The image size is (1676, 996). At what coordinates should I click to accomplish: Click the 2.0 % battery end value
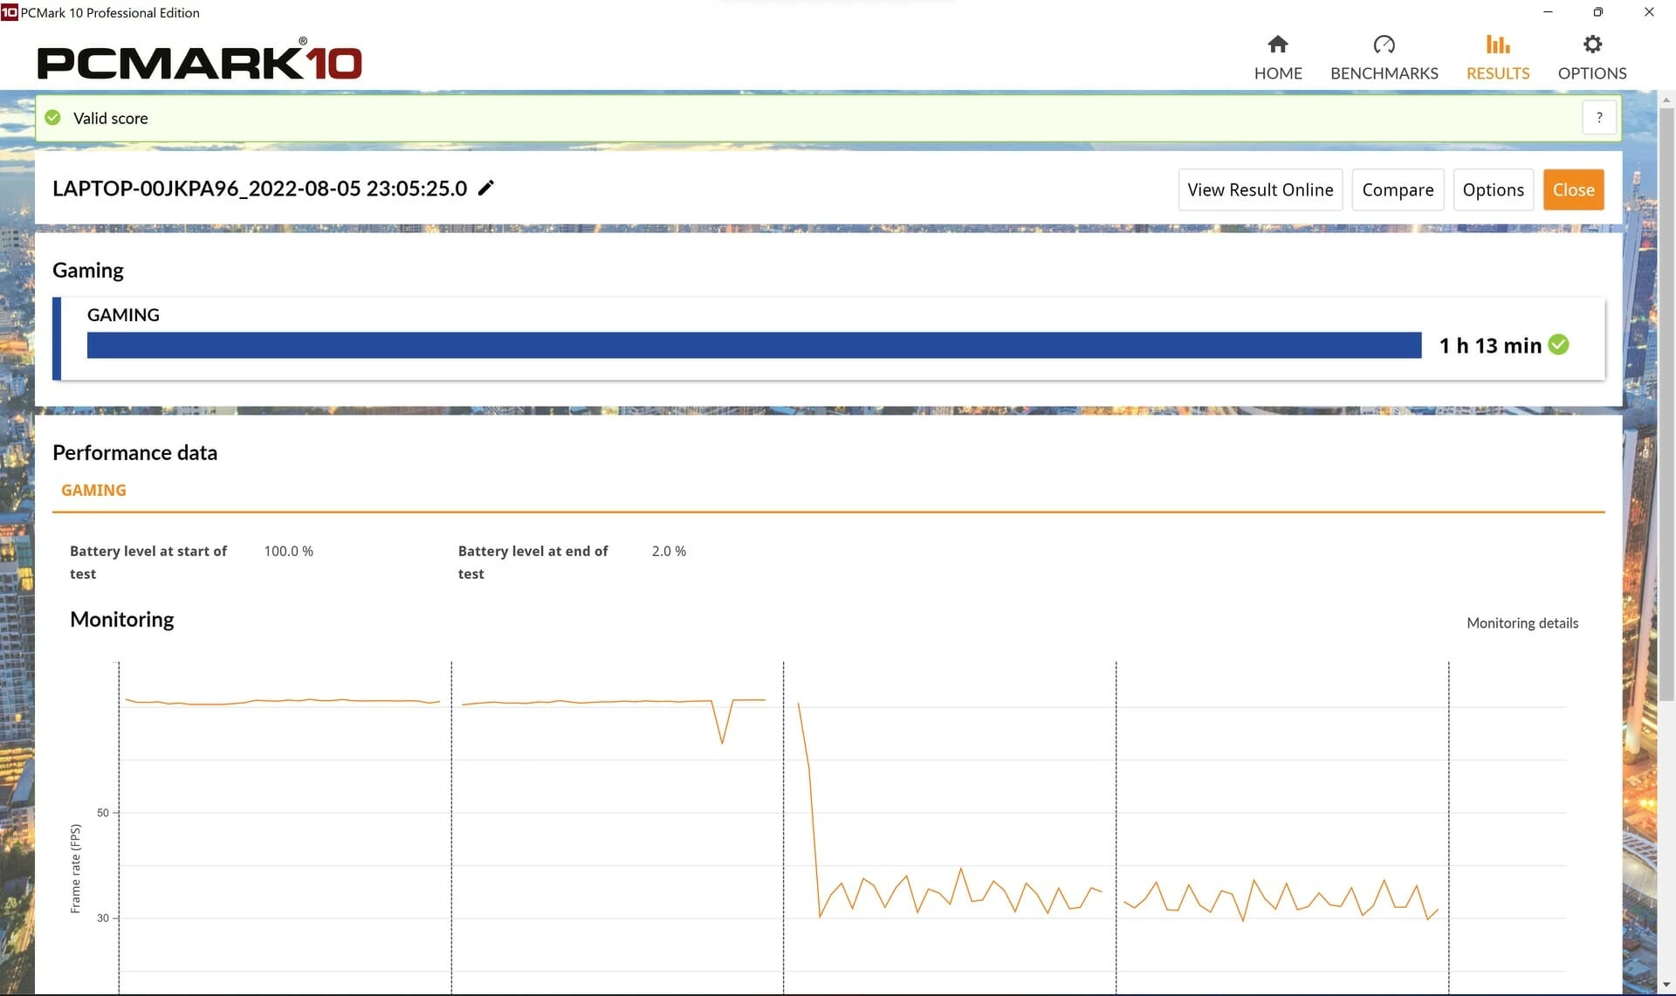pos(669,552)
